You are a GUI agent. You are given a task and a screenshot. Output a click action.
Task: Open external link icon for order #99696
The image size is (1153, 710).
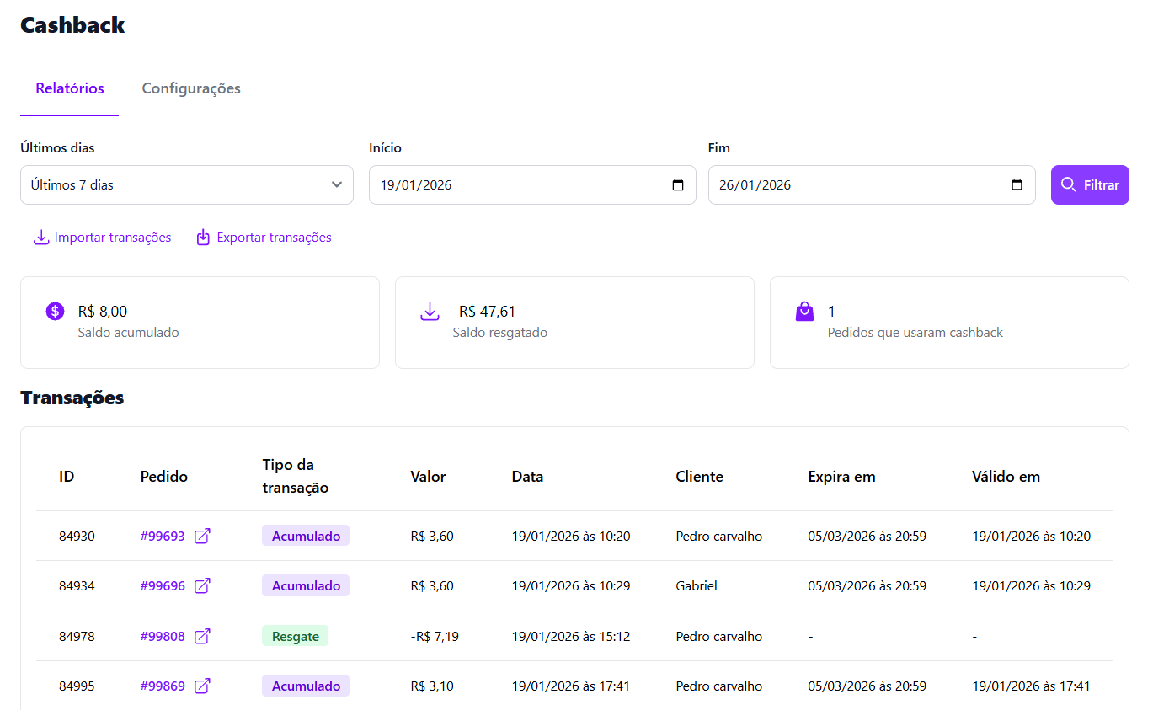point(202,585)
